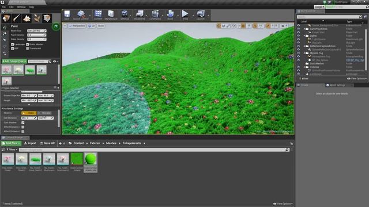This screenshot has height=207, width=369.
Task: Toggle grid snapping icon in viewport
Action: 243,26
